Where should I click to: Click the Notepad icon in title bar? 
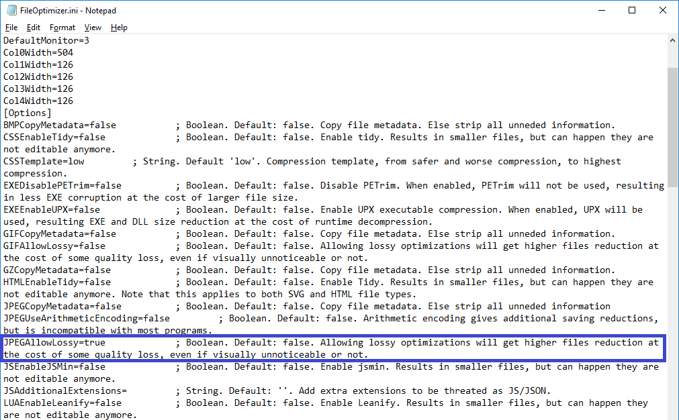coord(12,10)
